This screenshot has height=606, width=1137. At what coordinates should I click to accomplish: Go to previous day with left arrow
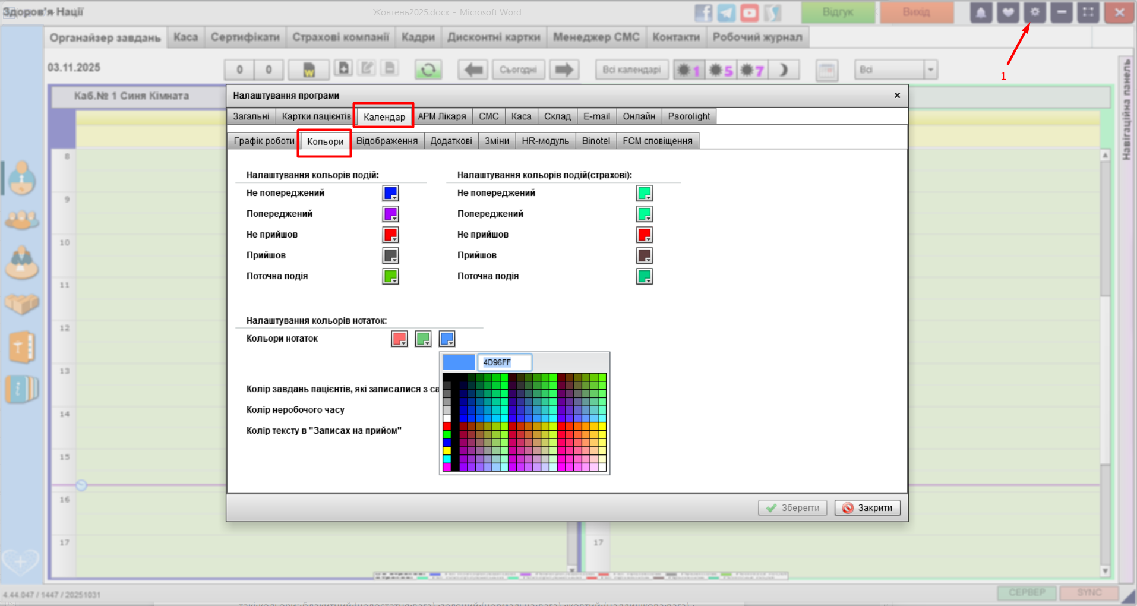[473, 70]
